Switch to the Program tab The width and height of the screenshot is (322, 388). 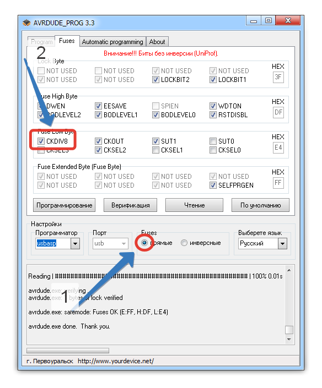[42, 42]
